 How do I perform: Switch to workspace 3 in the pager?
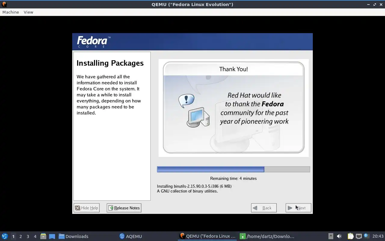click(x=28, y=236)
